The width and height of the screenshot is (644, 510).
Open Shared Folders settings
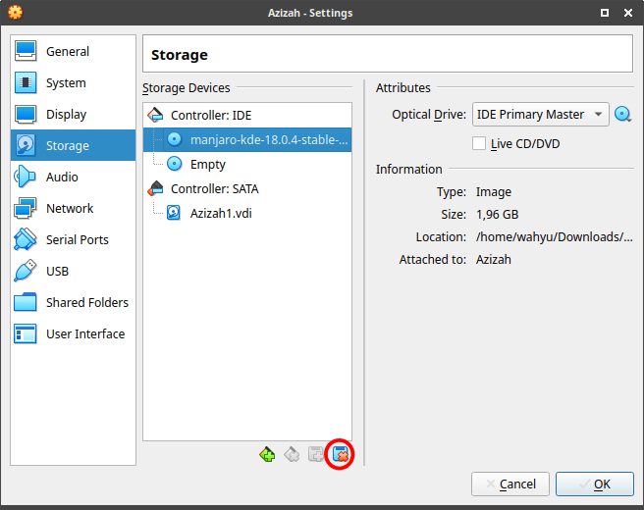tap(86, 303)
